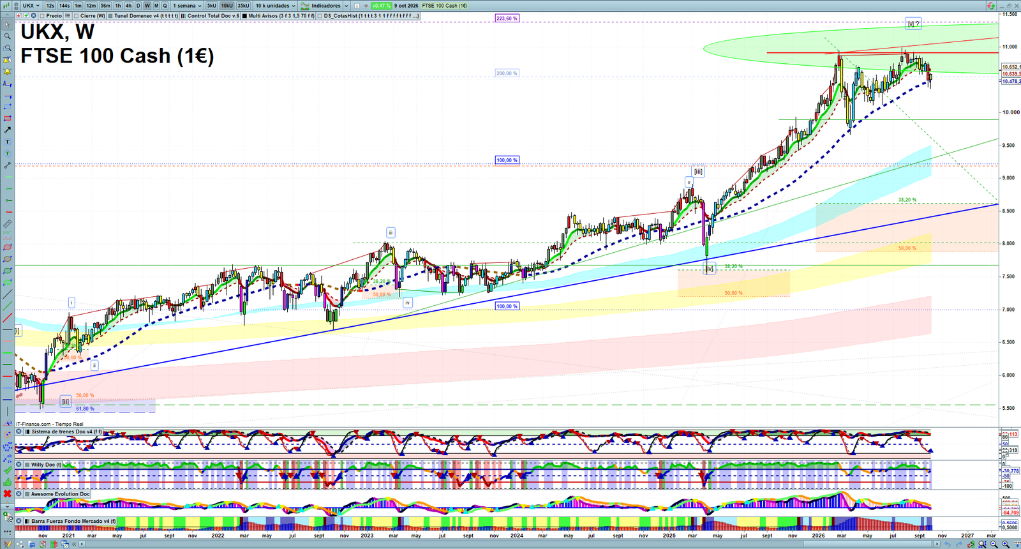The width and height of the screenshot is (1021, 549).
Task: Click the red plus icon near Precio
Action: [19, 15]
